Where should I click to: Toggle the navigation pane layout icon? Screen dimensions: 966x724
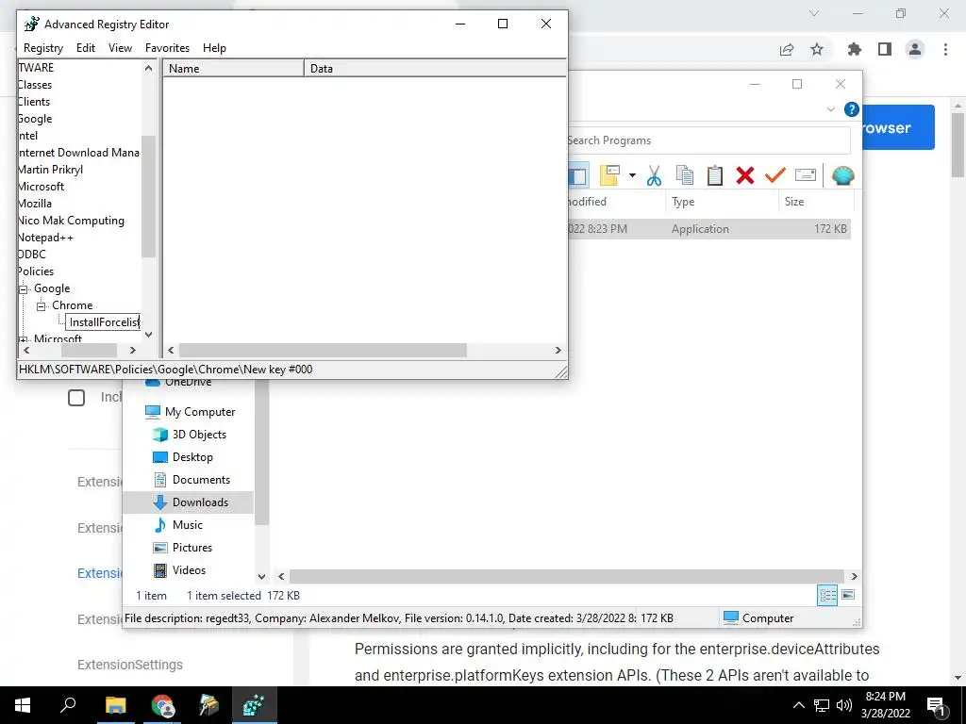(x=578, y=176)
